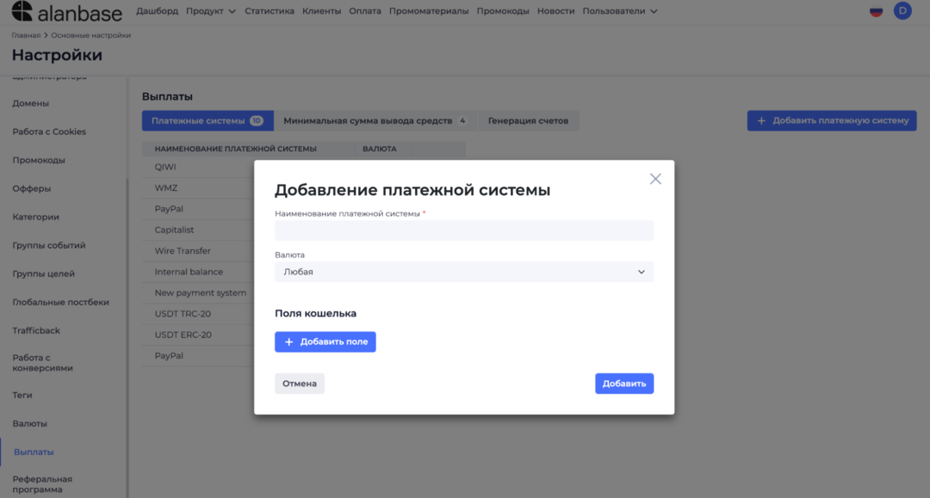The width and height of the screenshot is (930, 498).
Task: Switch to Минимальная сумма вывода средств tab
Action: [x=370, y=120]
